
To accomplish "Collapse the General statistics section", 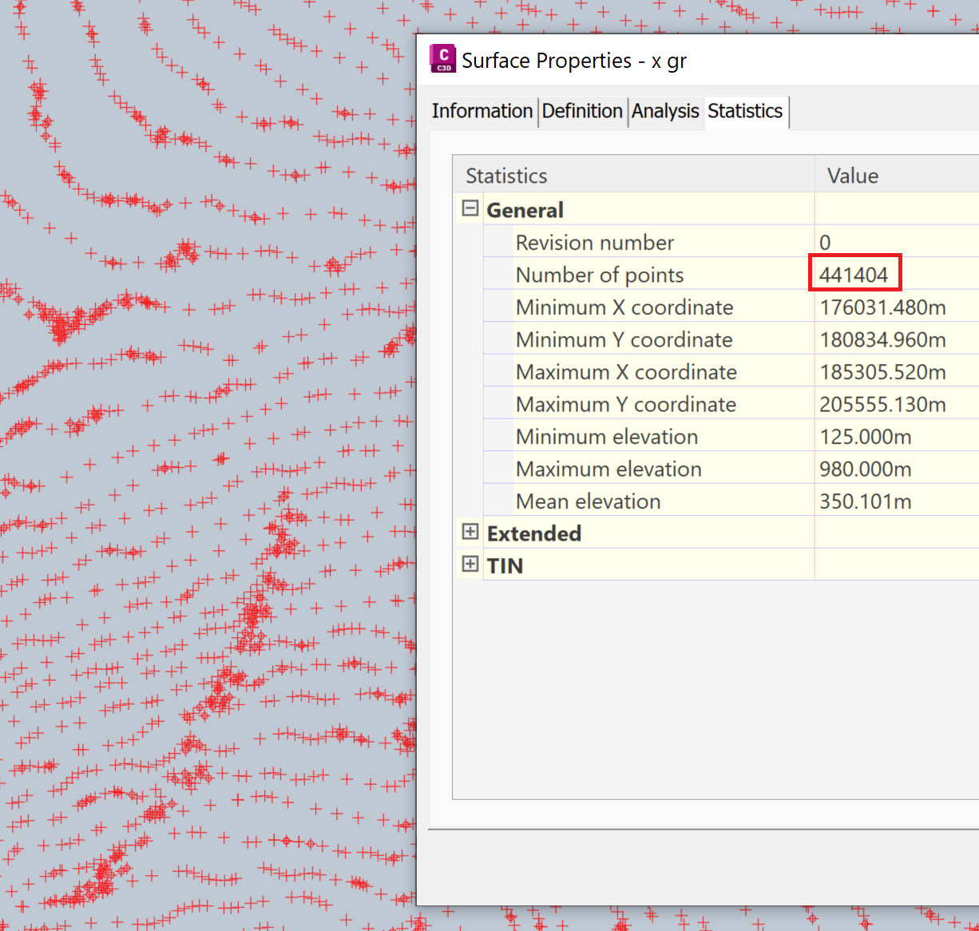I will click(x=470, y=208).
